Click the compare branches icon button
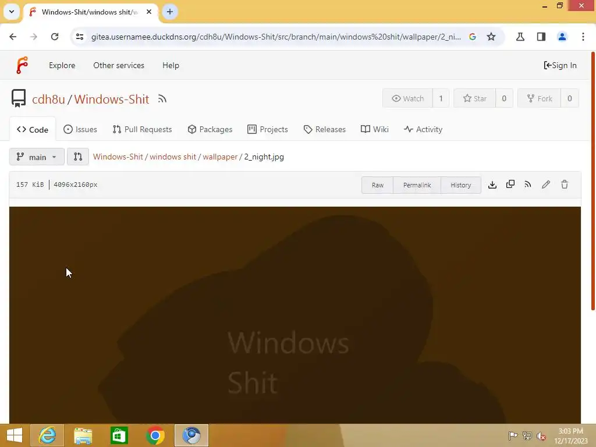Viewport: 596px width, 447px height. pos(78,157)
